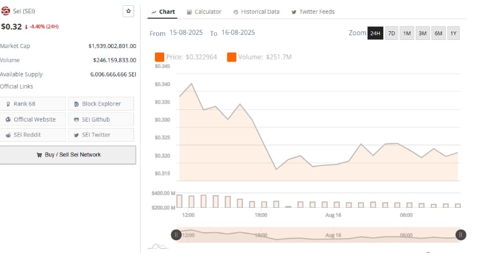Click the Block Explorer document icon

pos(76,104)
